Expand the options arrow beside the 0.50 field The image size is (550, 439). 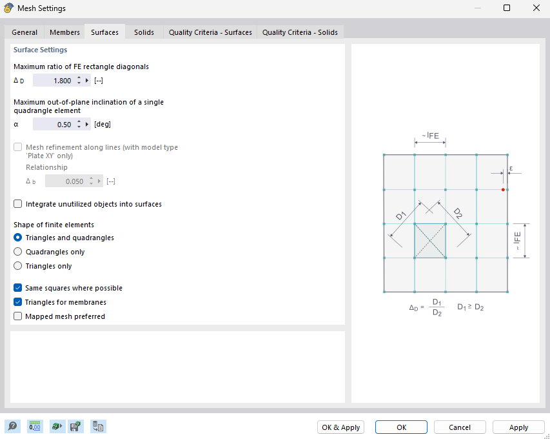87,124
